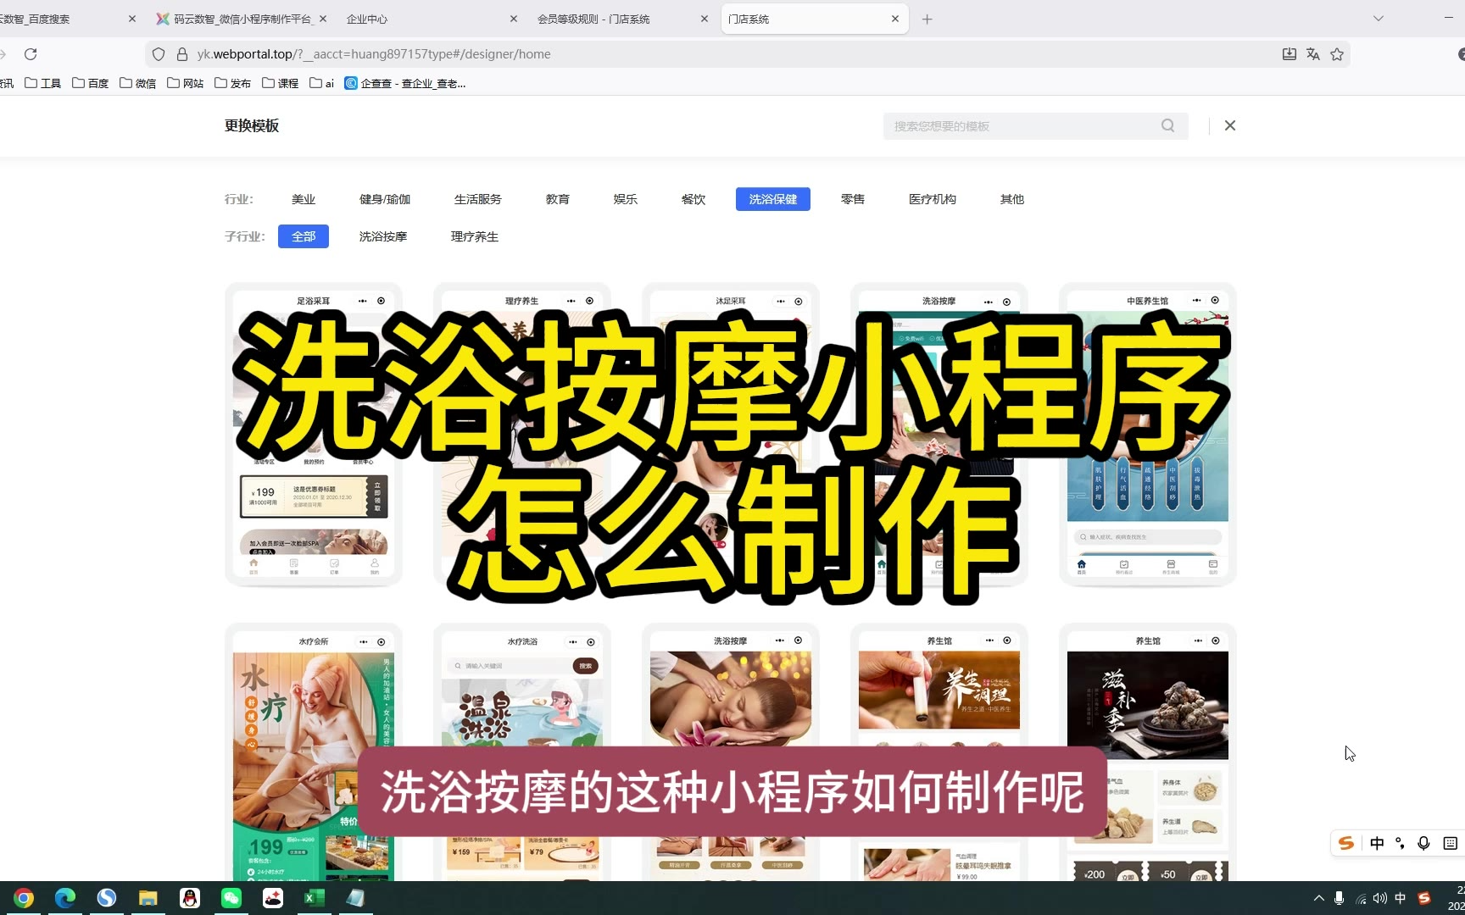This screenshot has width=1465, height=915.
Task: Open volume control in the tray
Action: pos(1380,898)
